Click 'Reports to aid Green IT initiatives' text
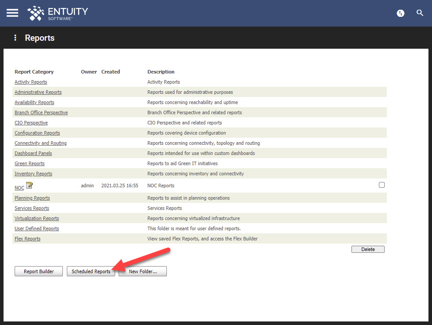This screenshot has height=325, width=432. [182, 163]
